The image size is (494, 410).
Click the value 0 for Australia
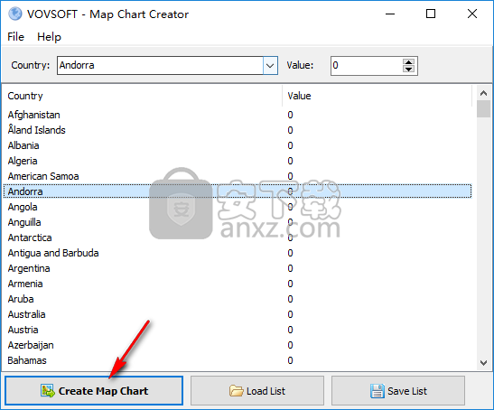point(290,314)
